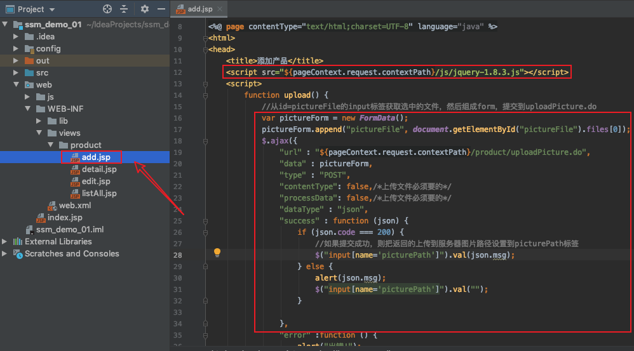Expand External Libraries node
Viewport: 634px width, 351px height.
[4, 242]
